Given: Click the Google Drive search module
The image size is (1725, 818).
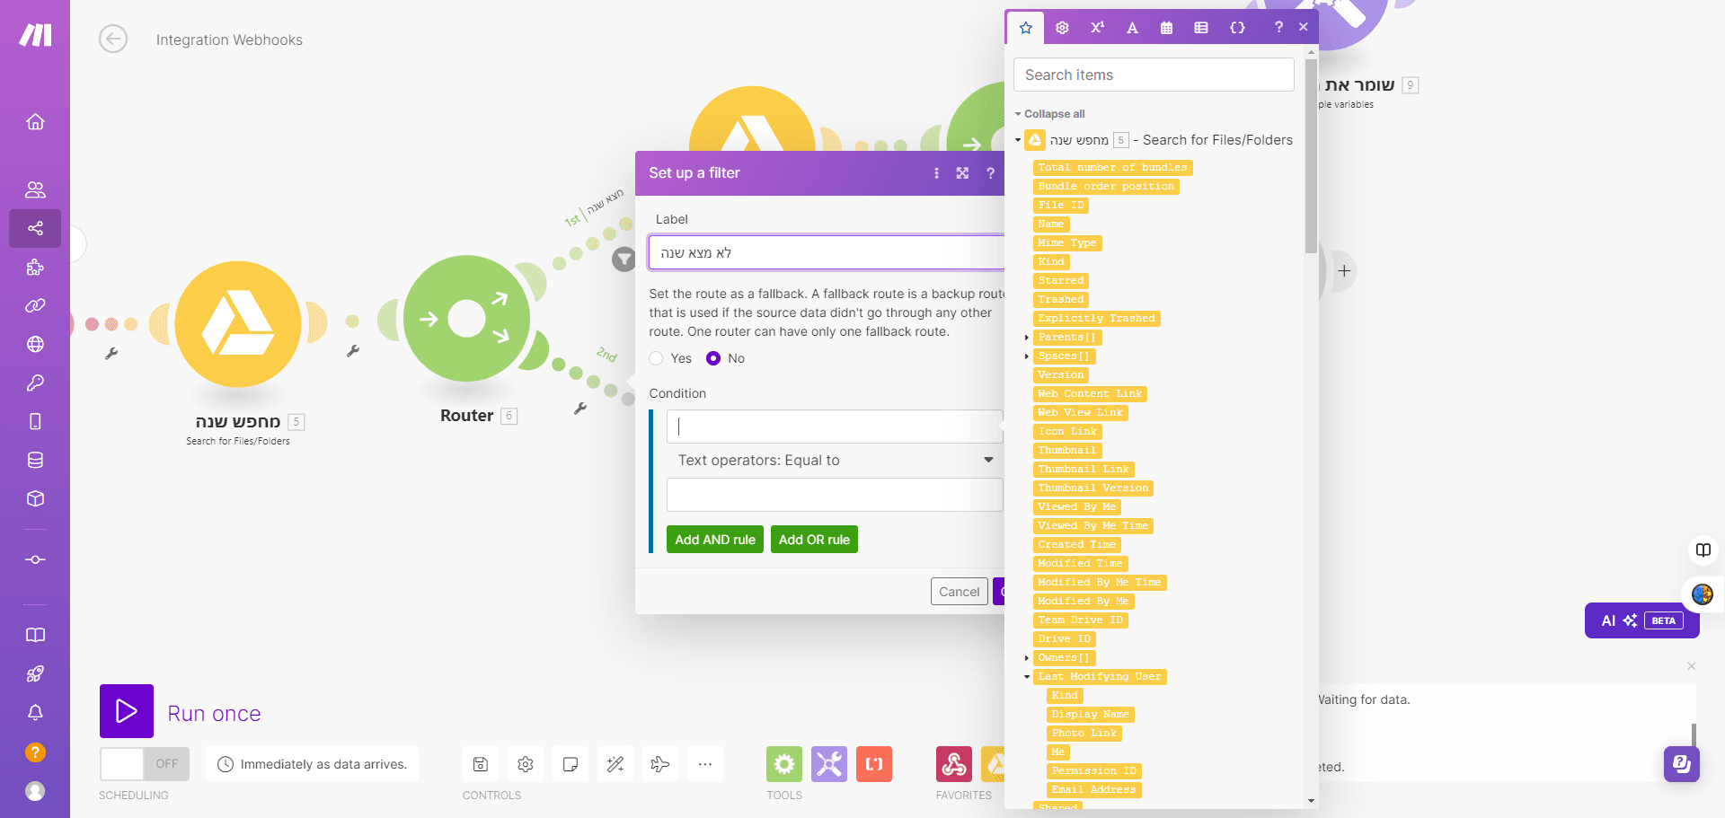Looking at the screenshot, I should point(238,324).
